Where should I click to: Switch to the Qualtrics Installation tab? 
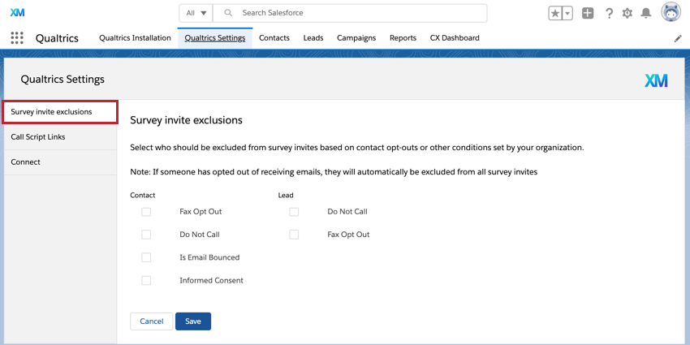pos(135,38)
